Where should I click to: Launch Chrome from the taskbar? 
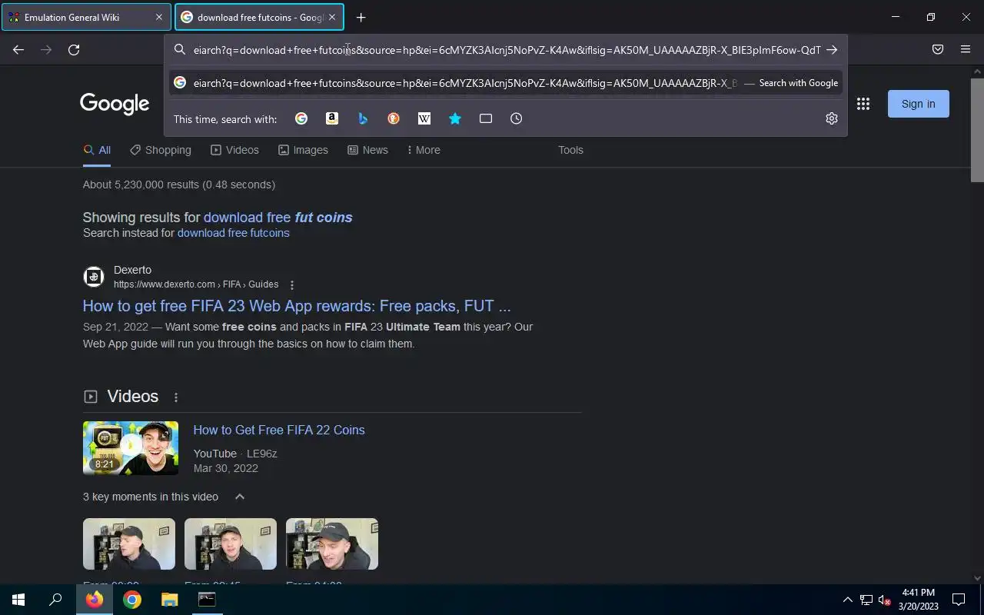click(132, 600)
